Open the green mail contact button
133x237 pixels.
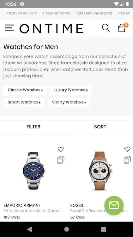click(x=114, y=206)
